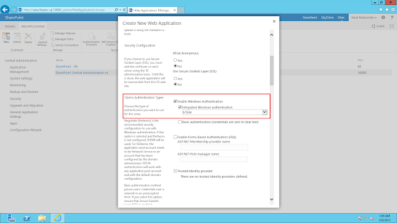Toggle Enable Windows Authentication checkbox
The image size is (397, 223).
coord(175,102)
